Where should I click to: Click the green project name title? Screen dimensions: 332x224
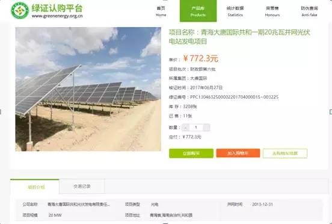(239, 37)
